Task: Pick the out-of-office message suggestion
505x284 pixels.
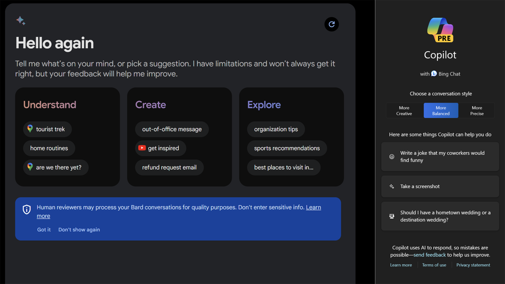Action: coord(172,129)
